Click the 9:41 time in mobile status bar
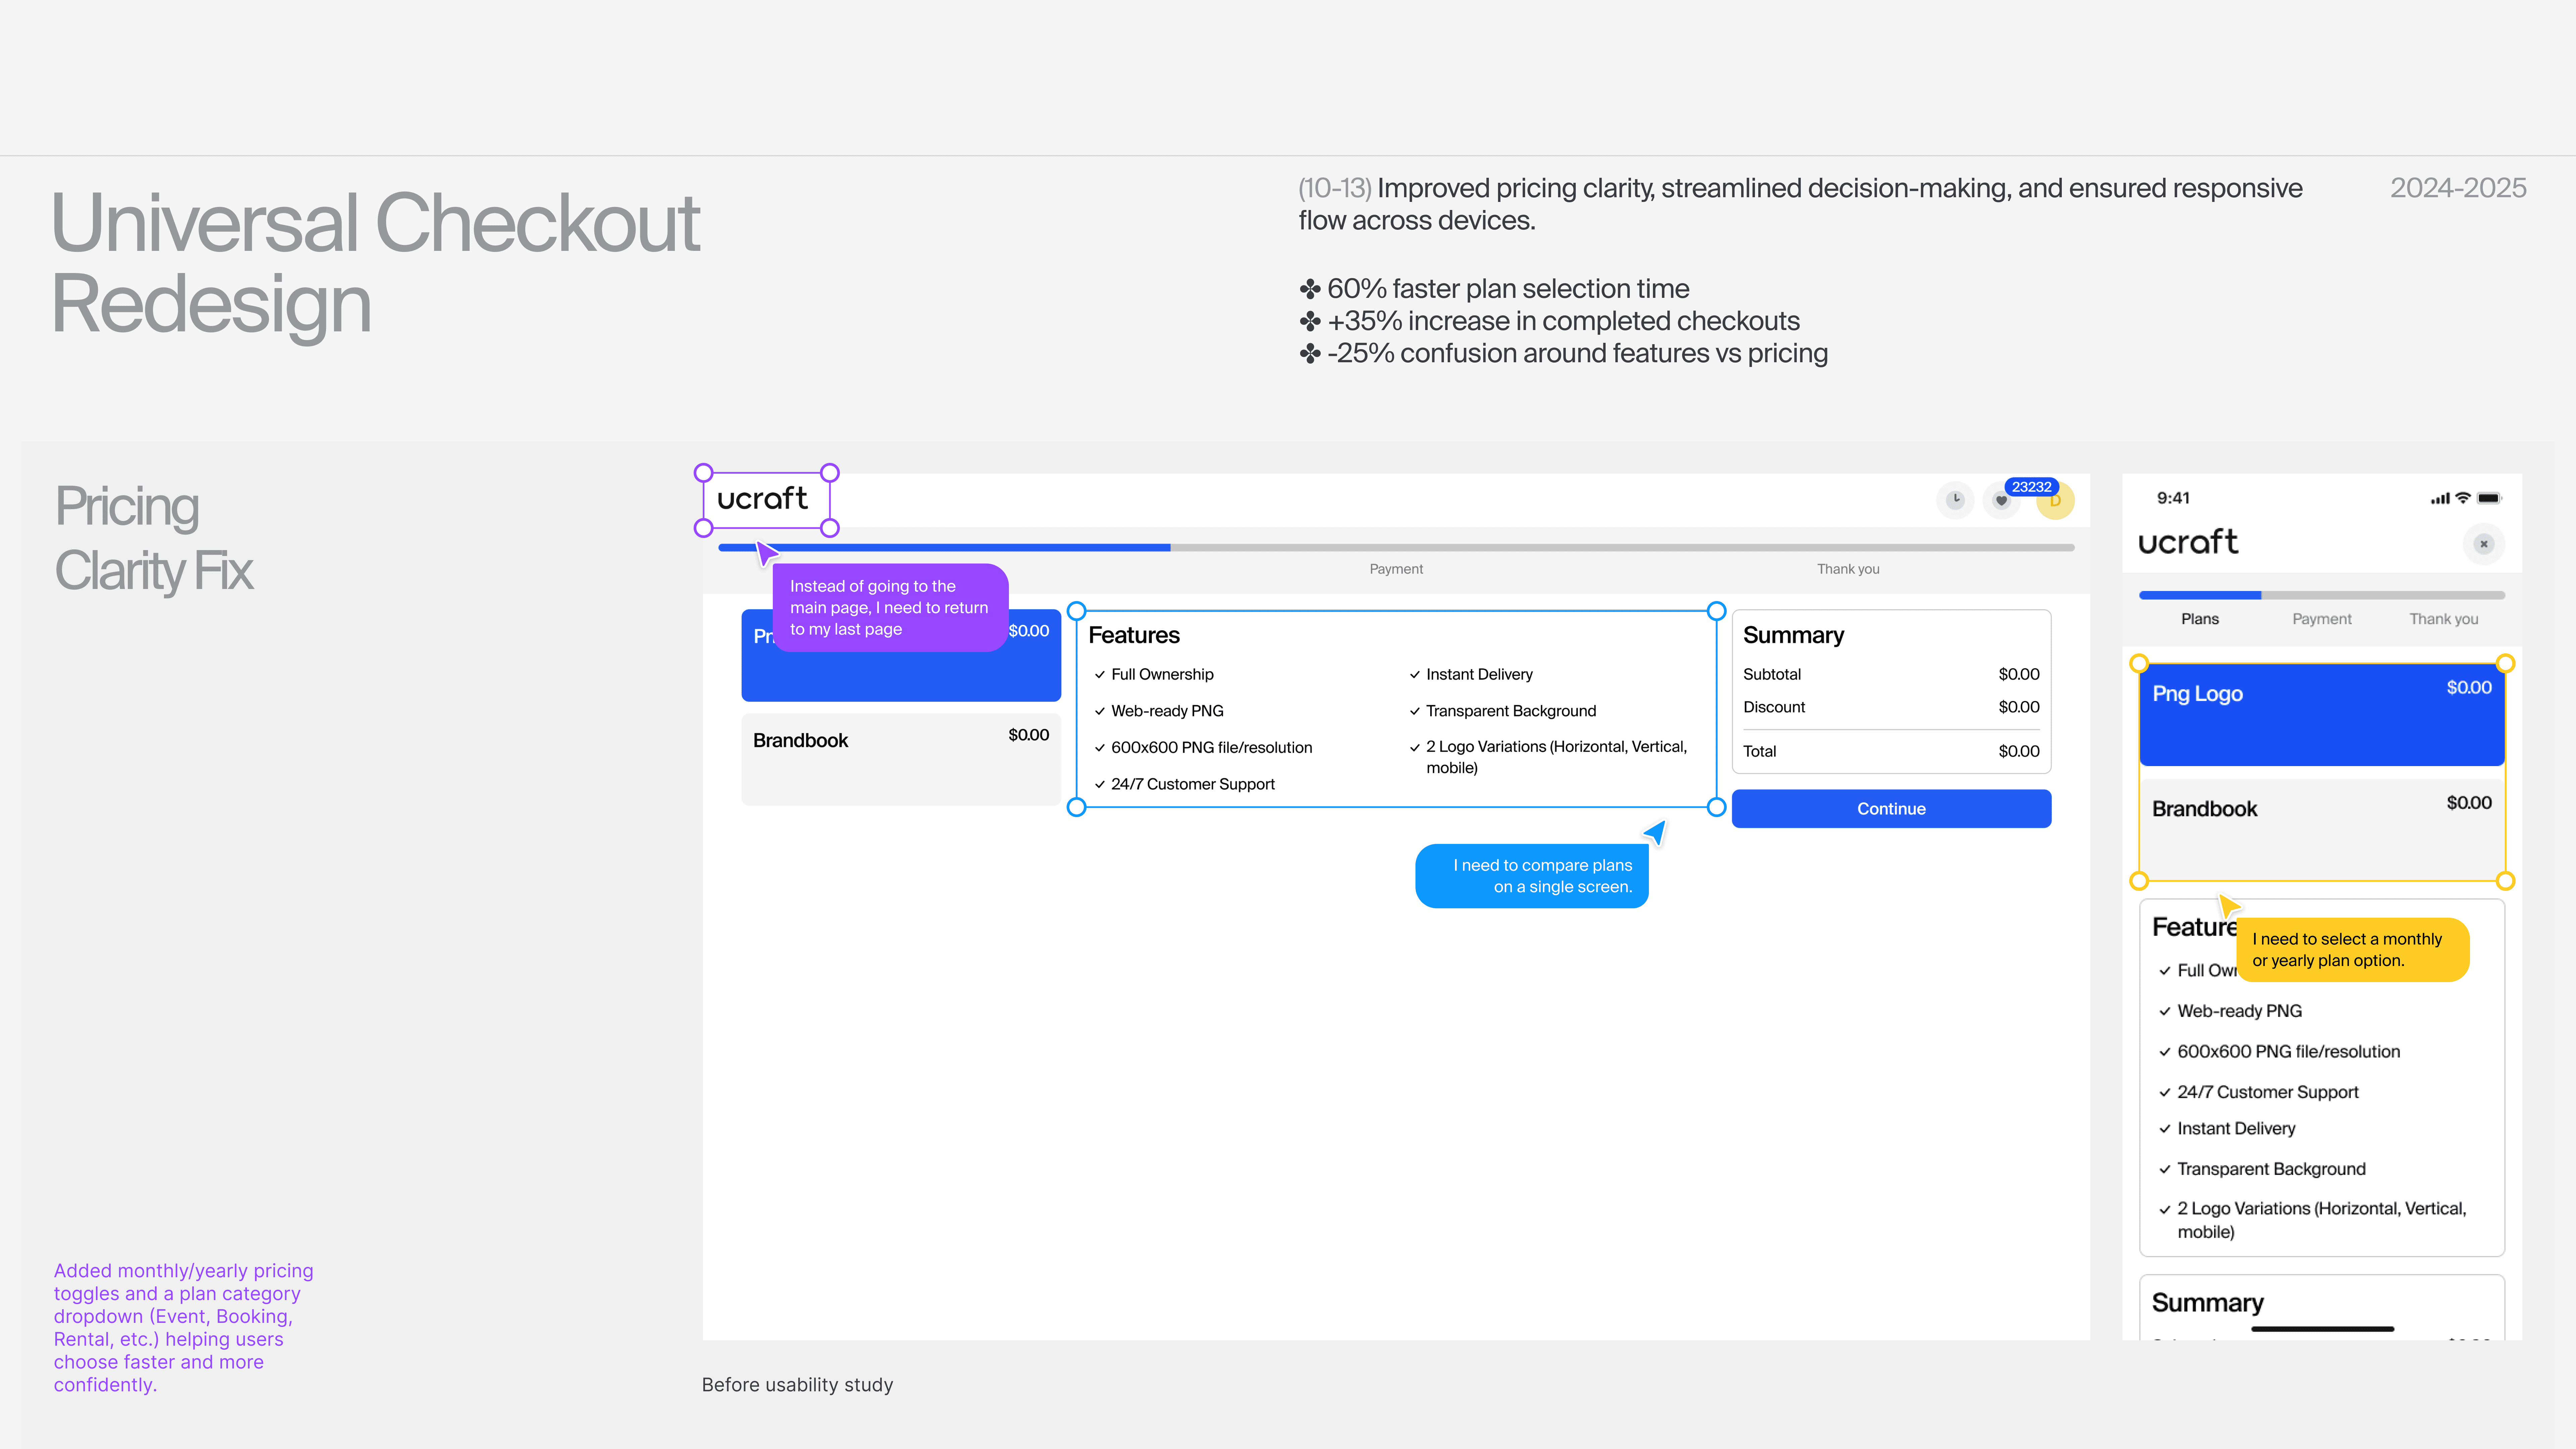 click(x=2173, y=498)
